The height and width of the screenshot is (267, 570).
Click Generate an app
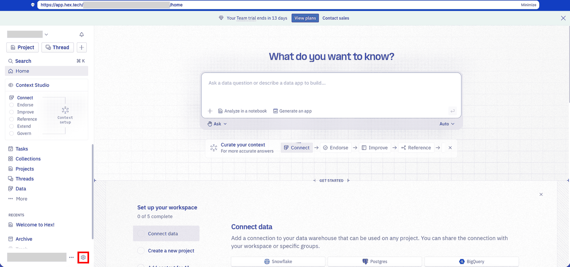pos(293,111)
